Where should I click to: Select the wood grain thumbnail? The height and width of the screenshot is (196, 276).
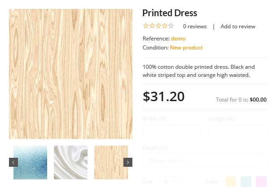pos(109,162)
